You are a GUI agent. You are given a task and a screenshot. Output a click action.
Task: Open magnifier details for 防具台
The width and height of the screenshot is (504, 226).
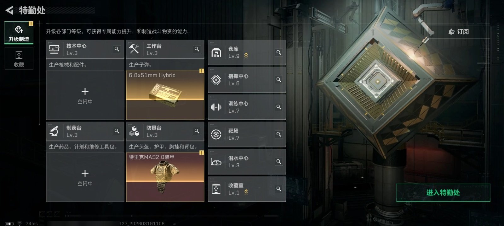197,131
